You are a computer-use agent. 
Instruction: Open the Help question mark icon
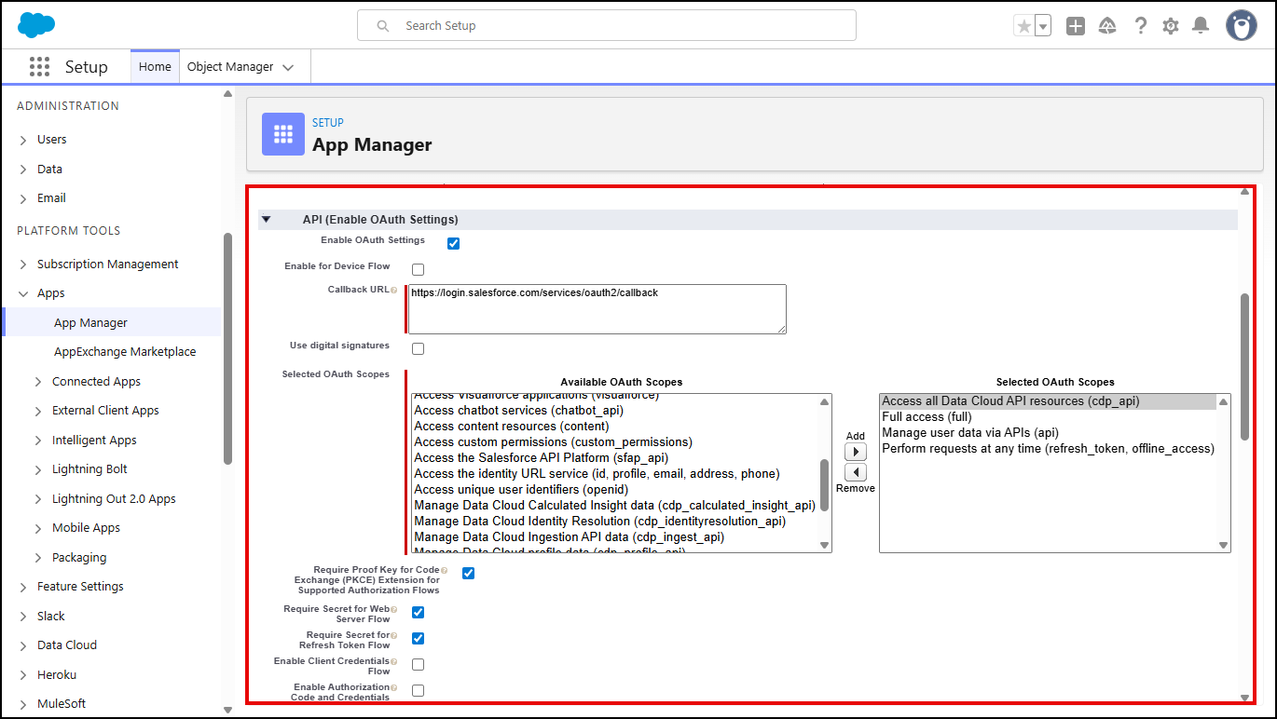[x=1140, y=26]
